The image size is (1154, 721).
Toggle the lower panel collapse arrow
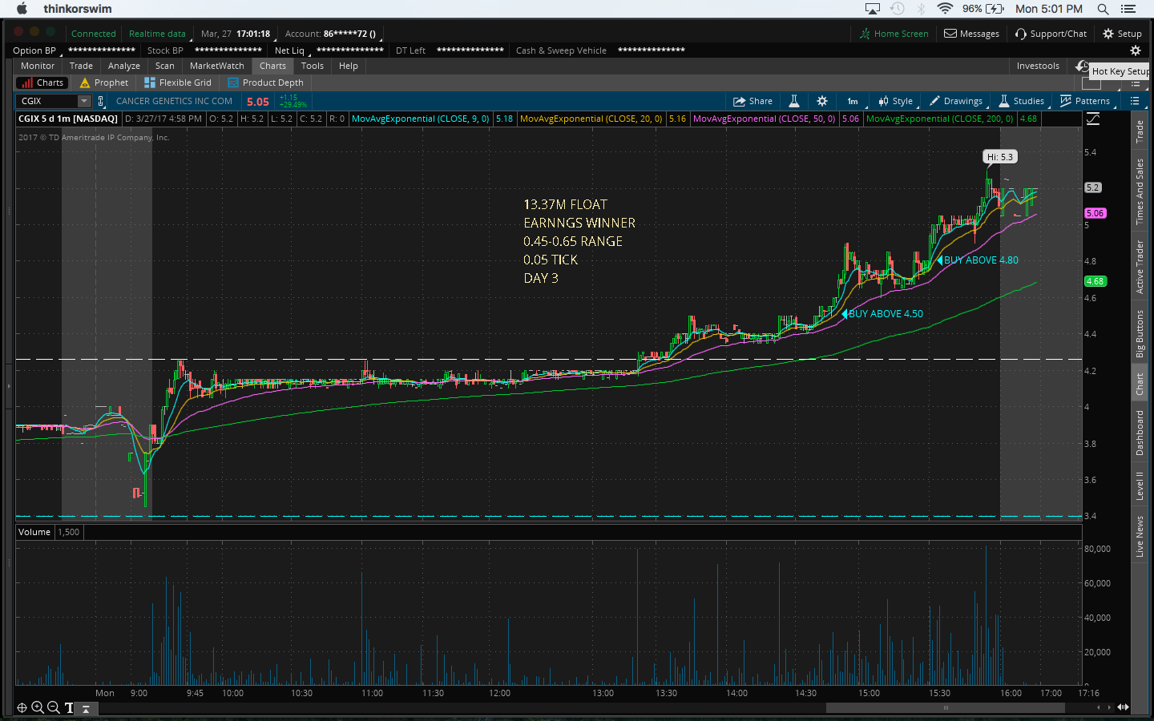(x=86, y=708)
